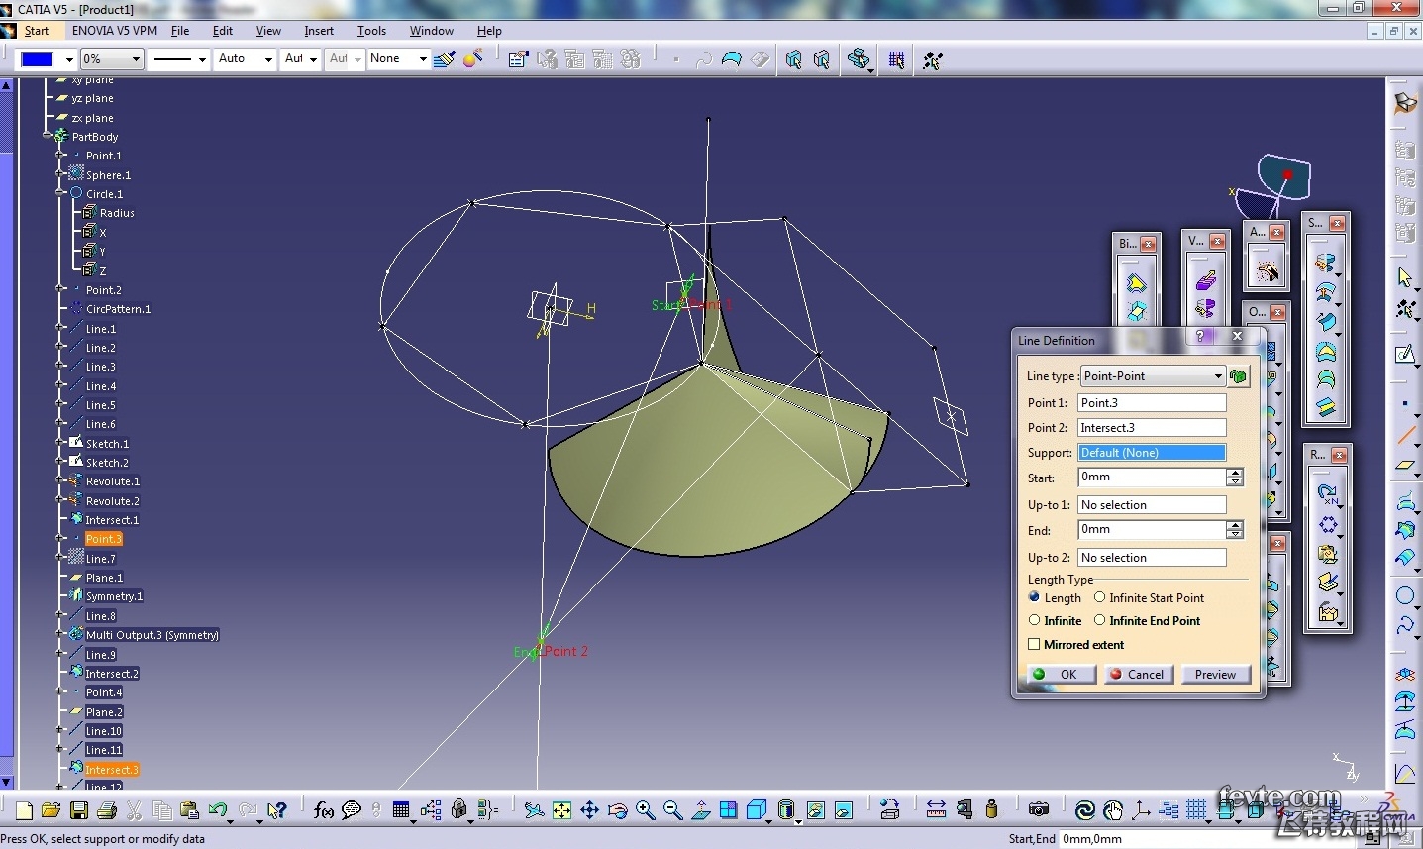Open the Line type Point-Point dropdown
Viewport: 1423px width, 849px height.
(x=1153, y=376)
